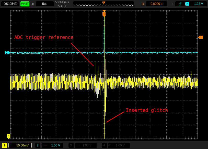
Task: Toggle the channel 2 badge in bottom bar
Action: [38, 145]
